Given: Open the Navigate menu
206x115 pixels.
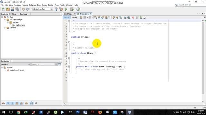Looking at the screenshot, I should (x=18, y=5).
